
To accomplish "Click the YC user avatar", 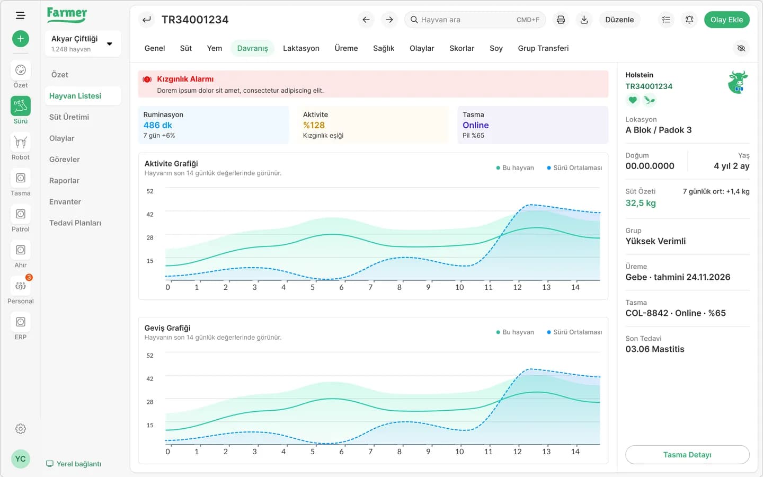I will pyautogui.click(x=21, y=459).
